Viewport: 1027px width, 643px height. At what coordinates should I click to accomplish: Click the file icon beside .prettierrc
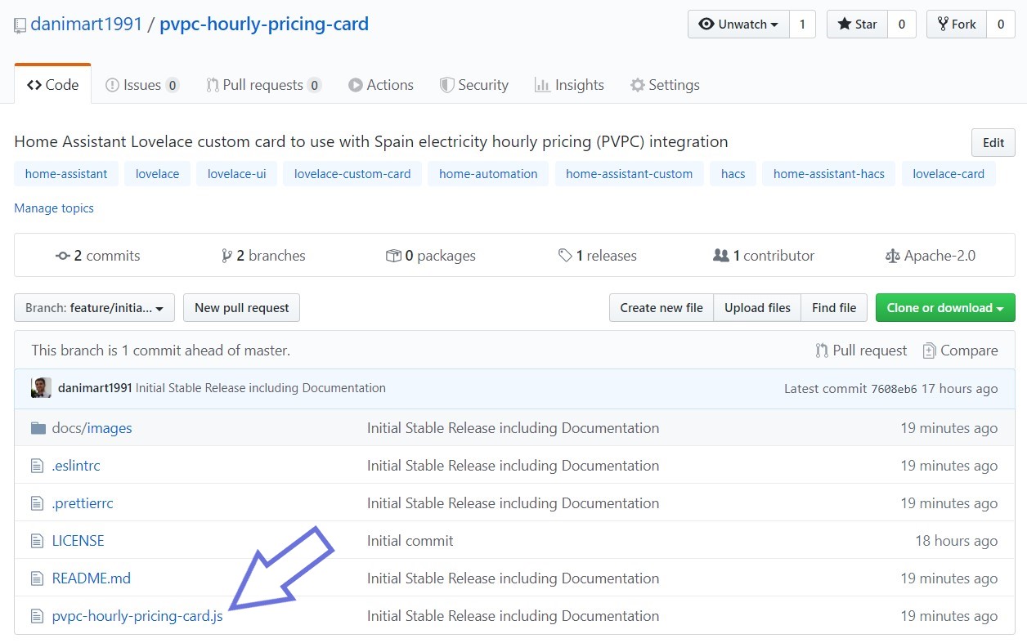click(x=37, y=503)
